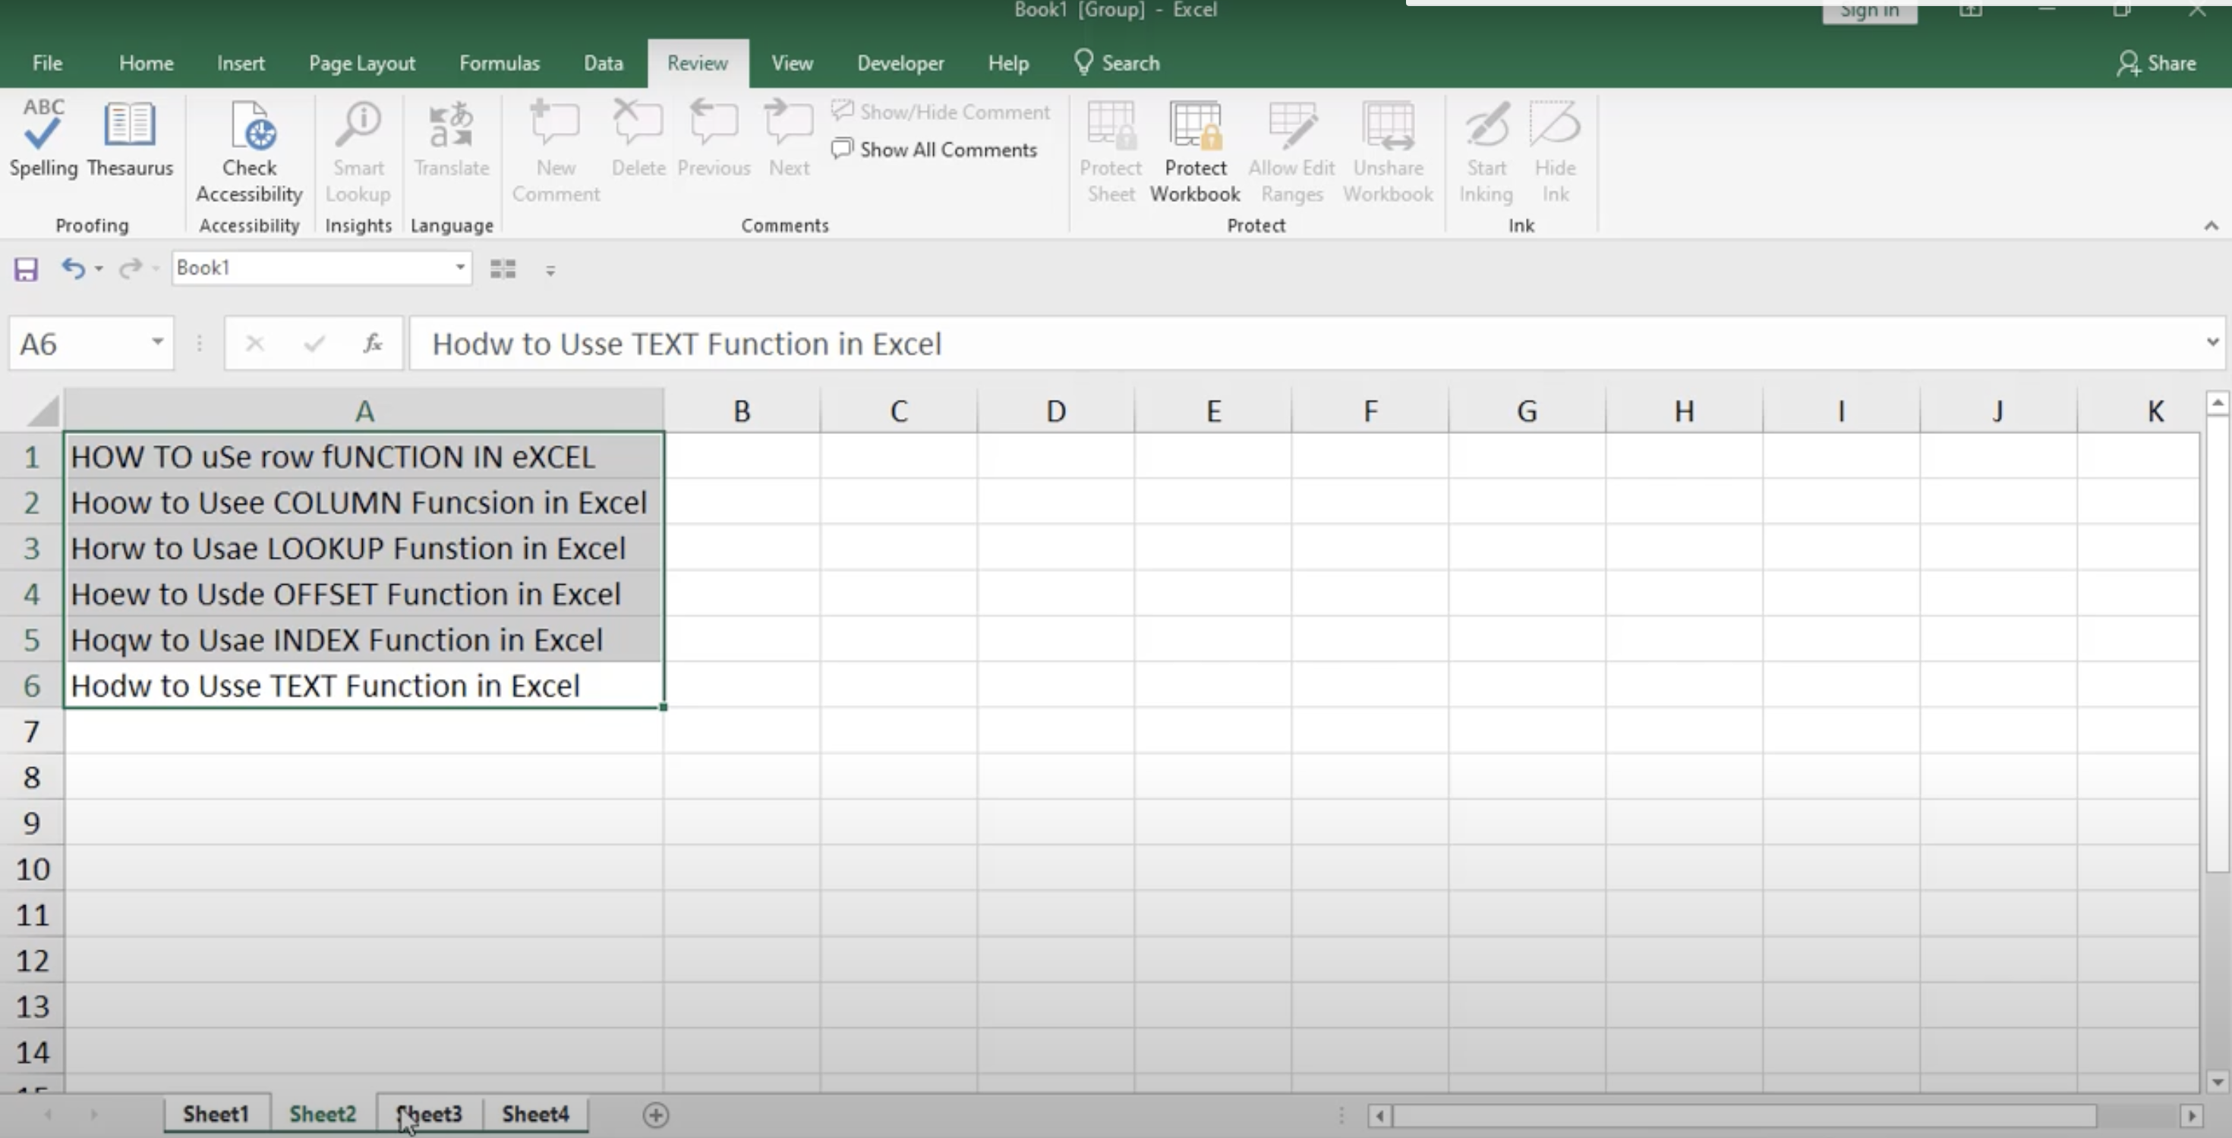2232x1138 pixels.
Task: Add a New Comment
Action: point(556,152)
